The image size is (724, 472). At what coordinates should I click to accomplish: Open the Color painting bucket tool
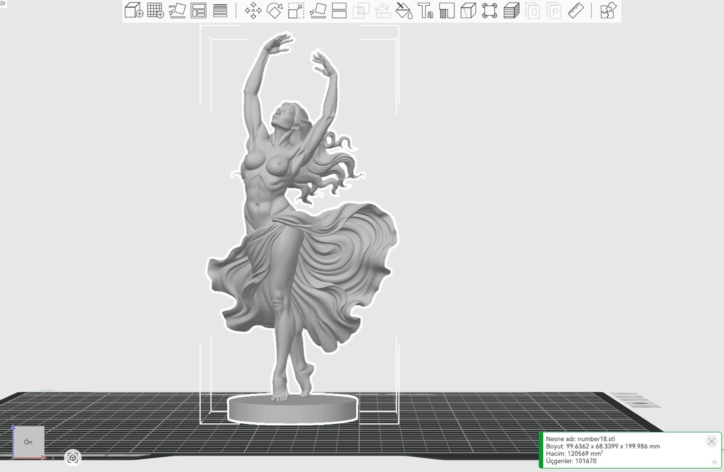404,11
